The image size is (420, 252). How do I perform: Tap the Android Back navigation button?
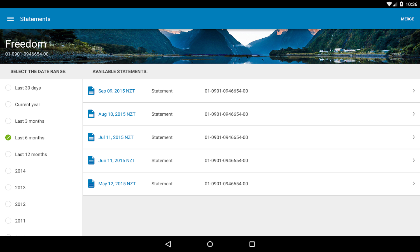[x=168, y=244]
